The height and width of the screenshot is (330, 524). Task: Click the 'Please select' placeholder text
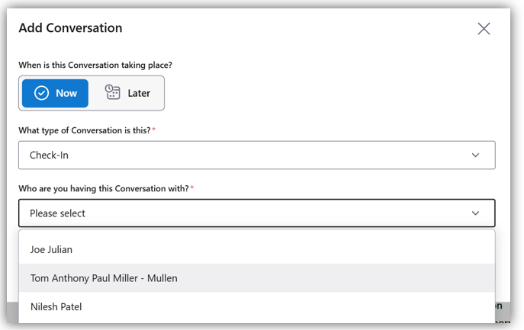click(x=57, y=213)
